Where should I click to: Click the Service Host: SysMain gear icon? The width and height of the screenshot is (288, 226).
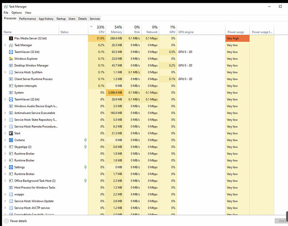coord(11,72)
